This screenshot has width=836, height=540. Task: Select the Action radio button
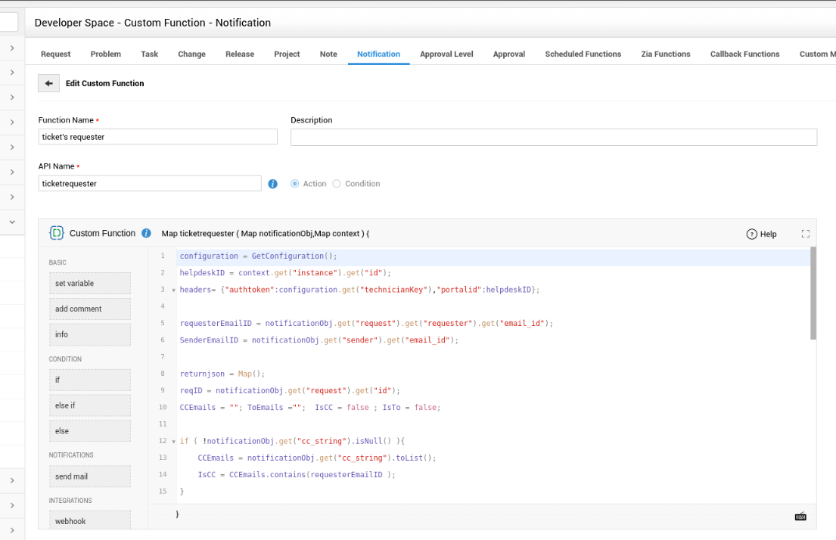tap(295, 184)
